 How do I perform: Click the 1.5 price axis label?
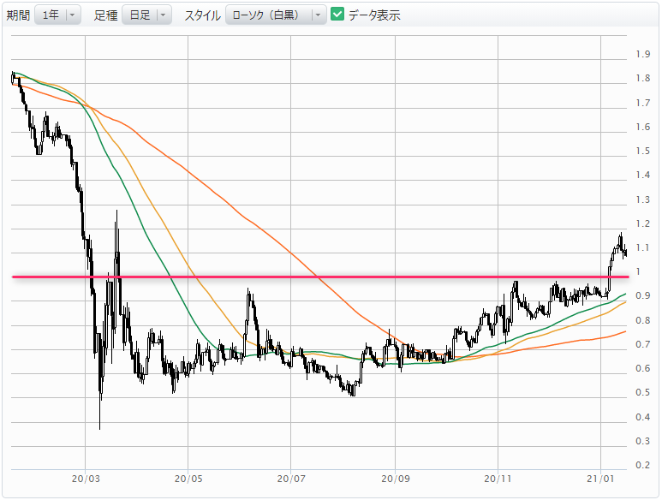pos(642,151)
